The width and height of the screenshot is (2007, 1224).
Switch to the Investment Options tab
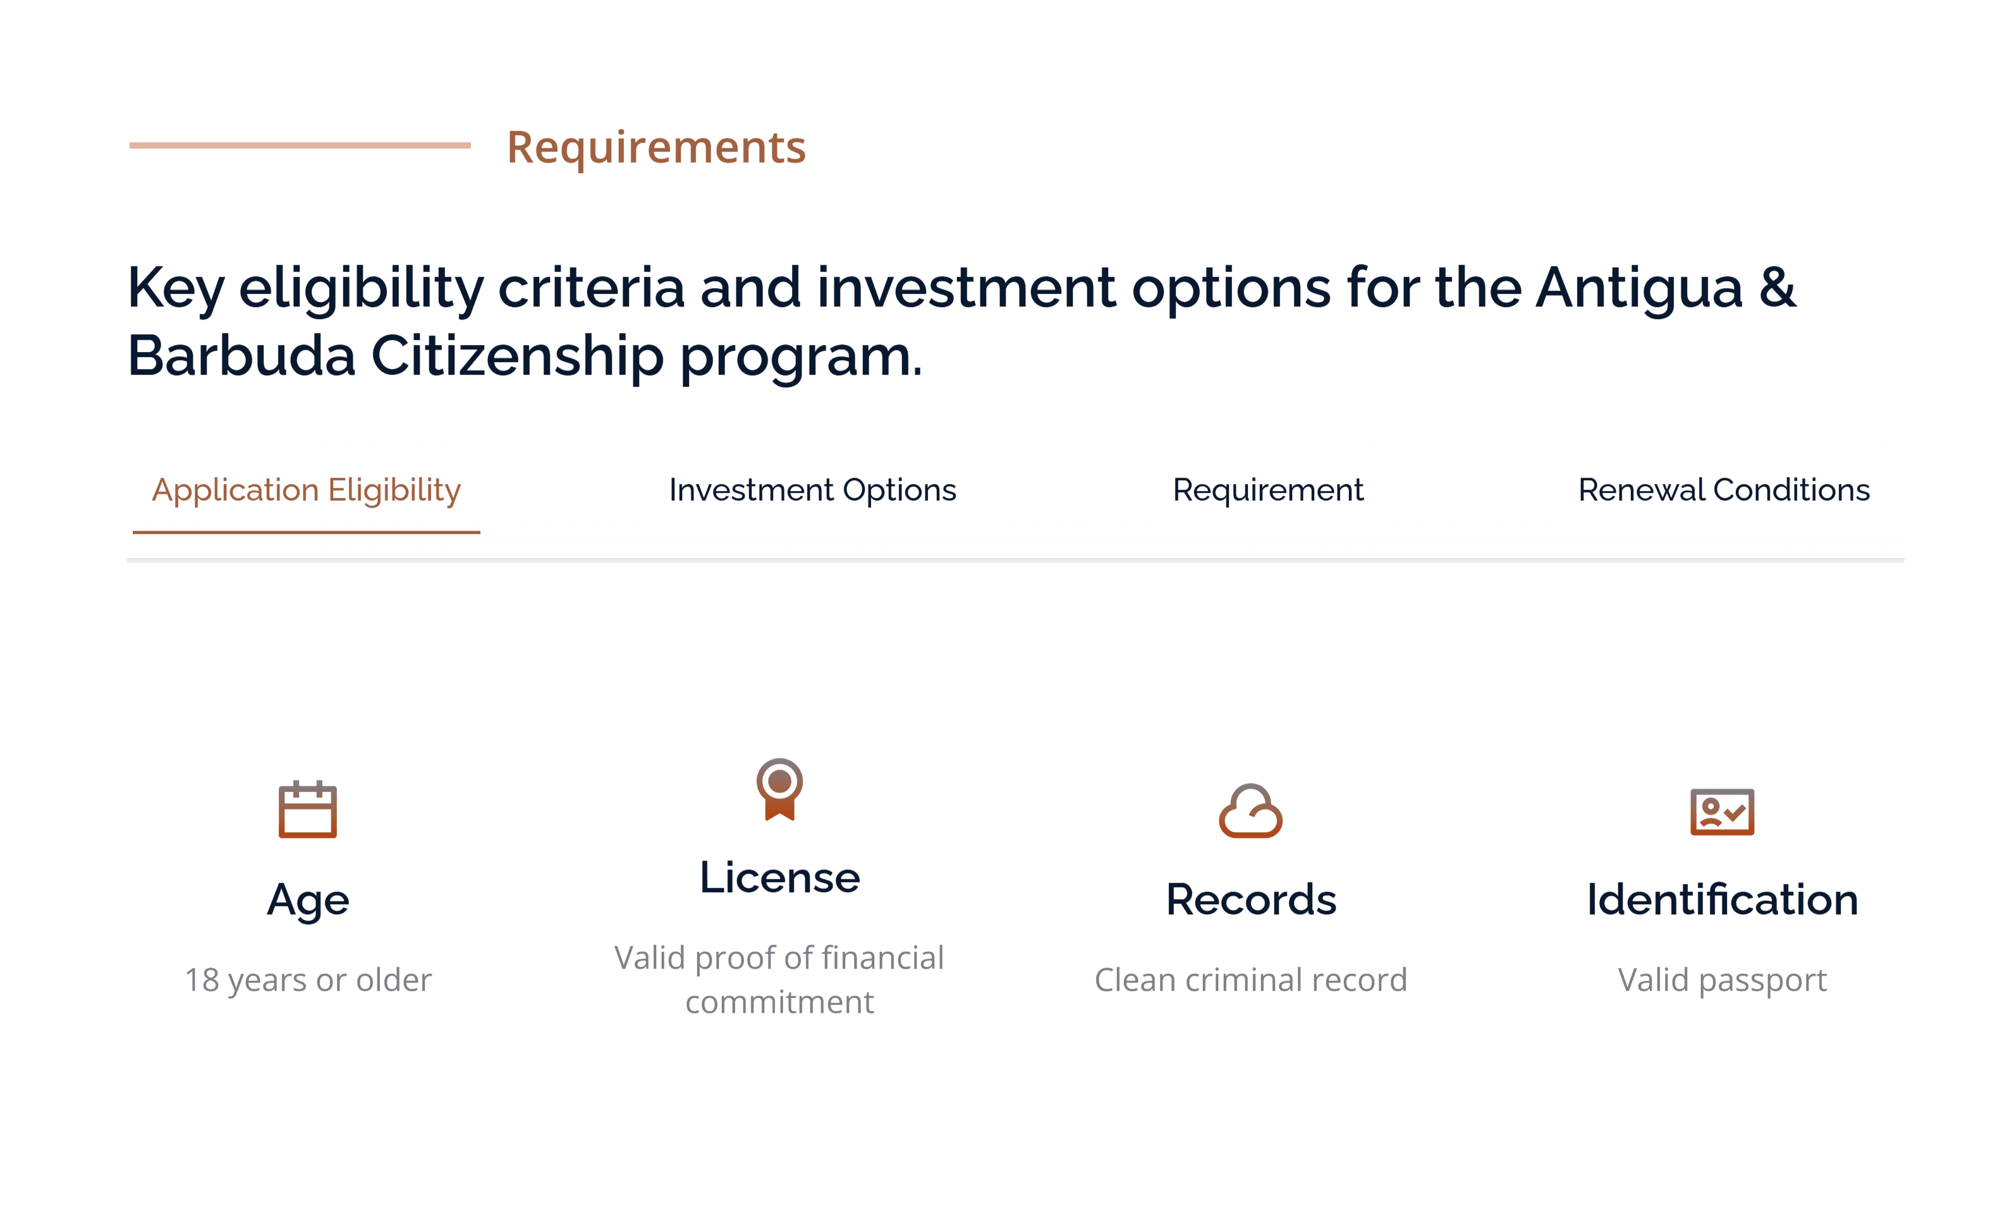click(x=812, y=490)
